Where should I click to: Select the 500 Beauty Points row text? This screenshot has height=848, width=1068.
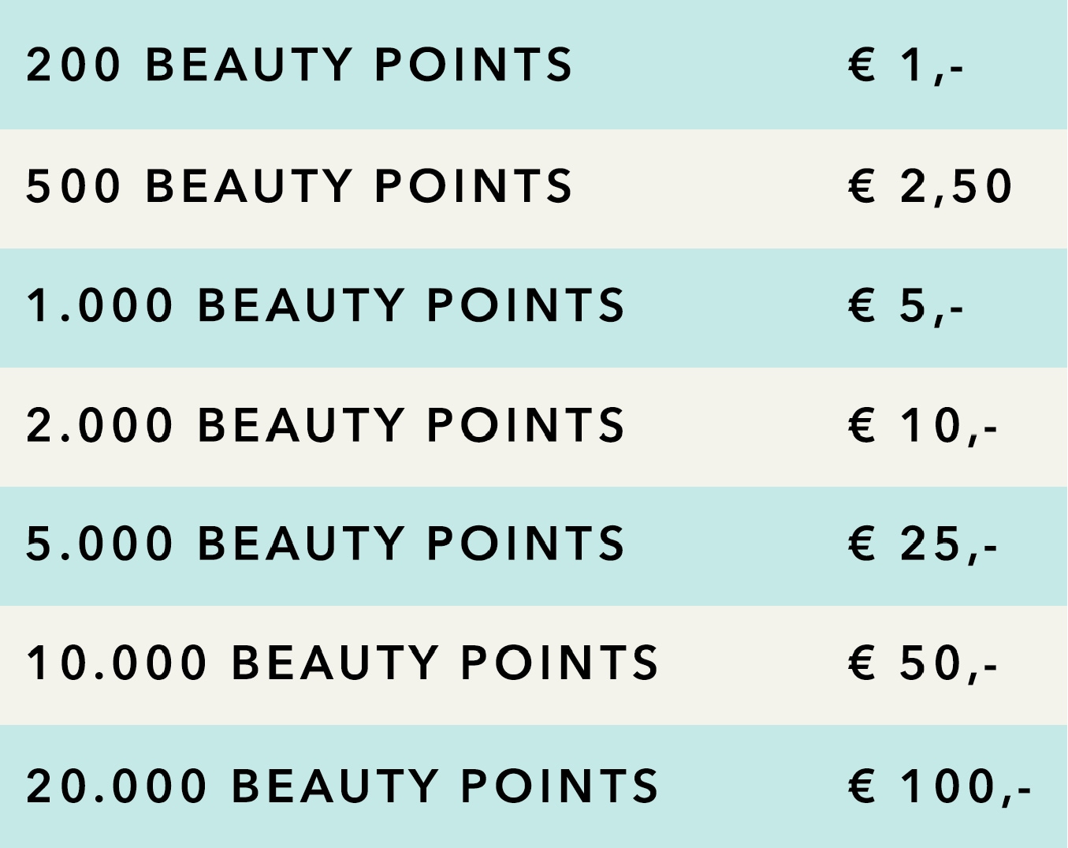(x=299, y=187)
